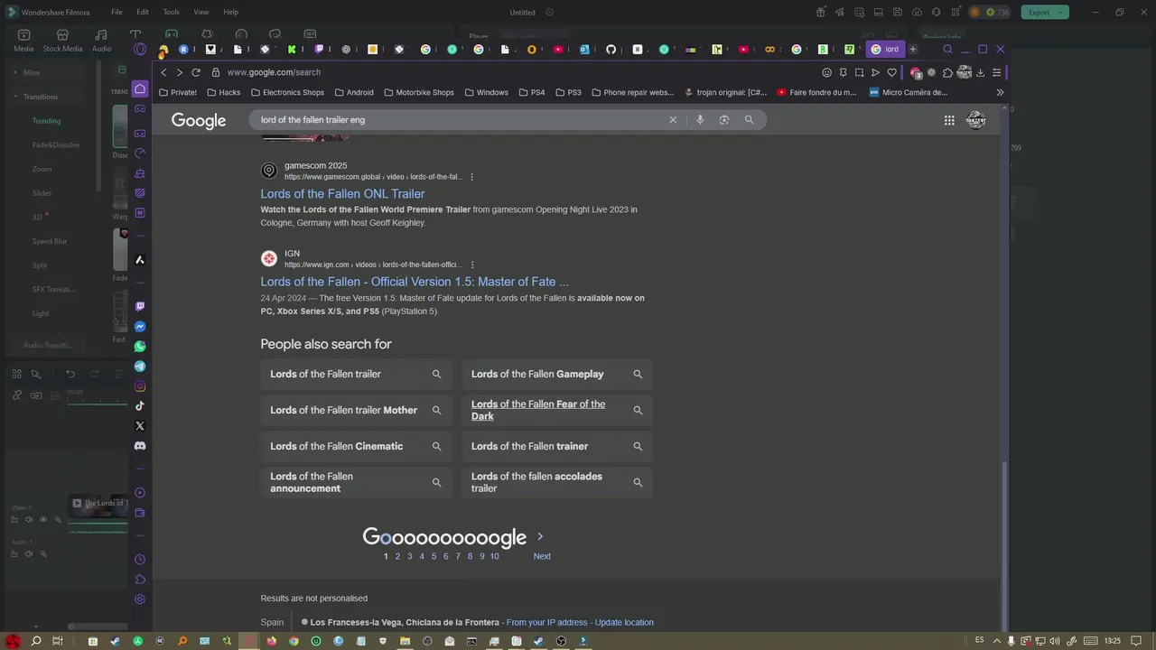Viewport: 1156px width, 650px height.
Task: Click the Google next-page arrow
Action: tap(540, 536)
